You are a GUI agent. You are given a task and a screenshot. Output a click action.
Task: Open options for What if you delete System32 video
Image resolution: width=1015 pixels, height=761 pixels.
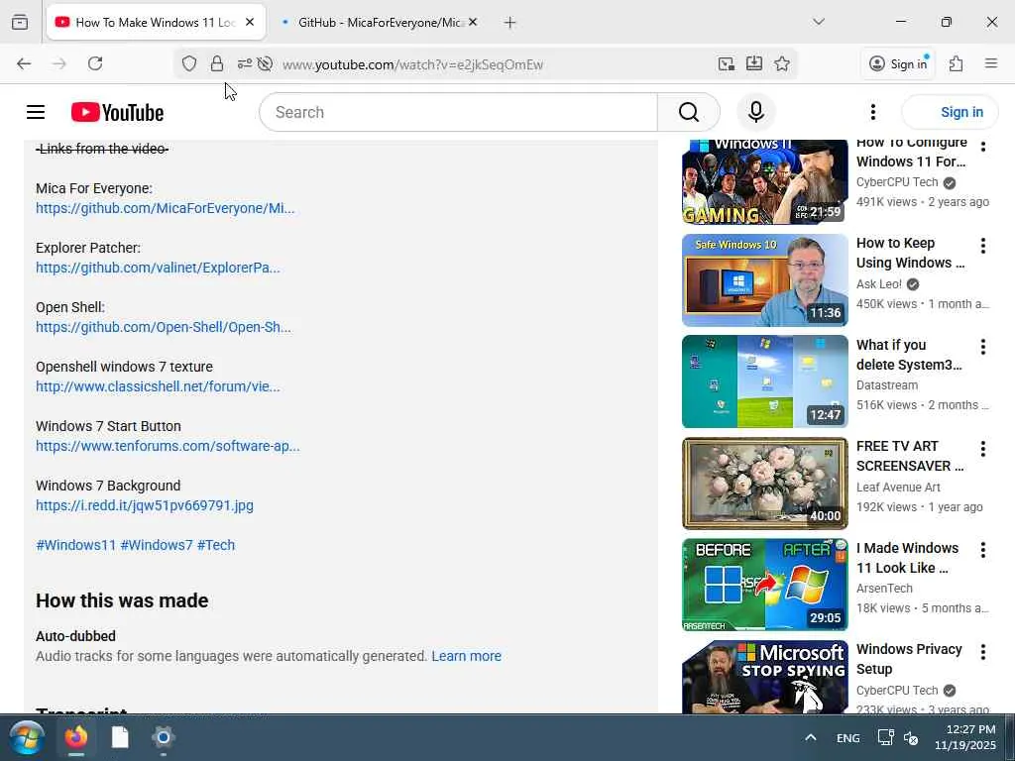[x=983, y=348]
